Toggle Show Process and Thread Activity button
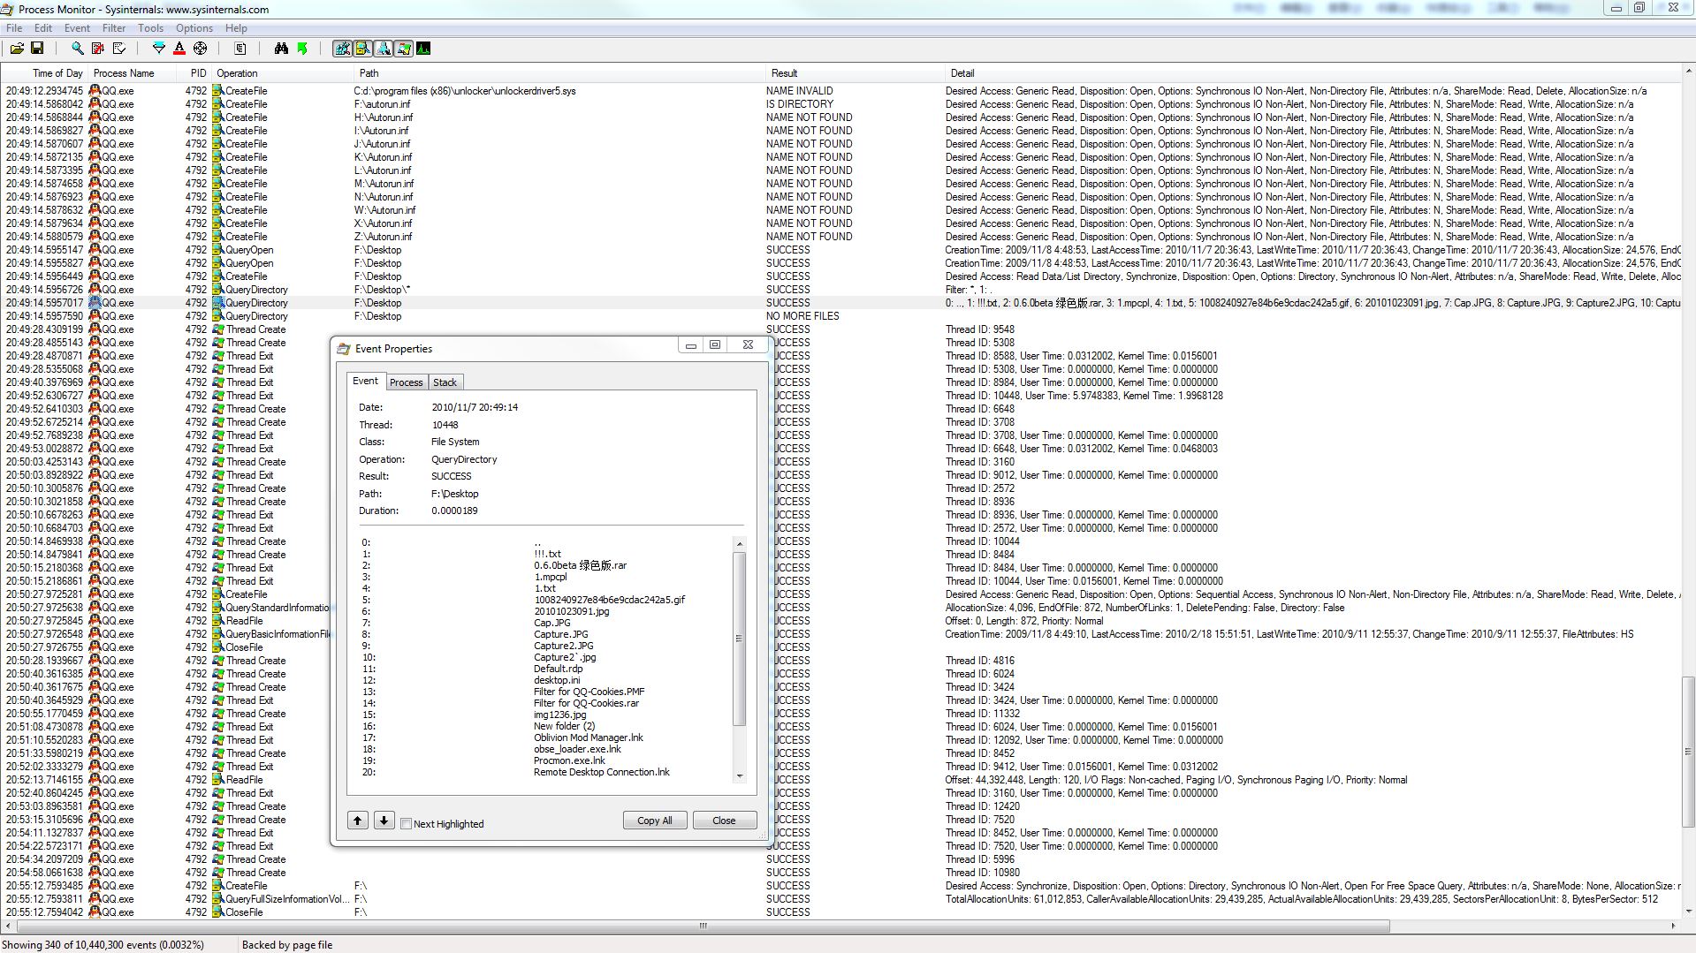This screenshot has width=1696, height=953. pyautogui.click(x=403, y=49)
